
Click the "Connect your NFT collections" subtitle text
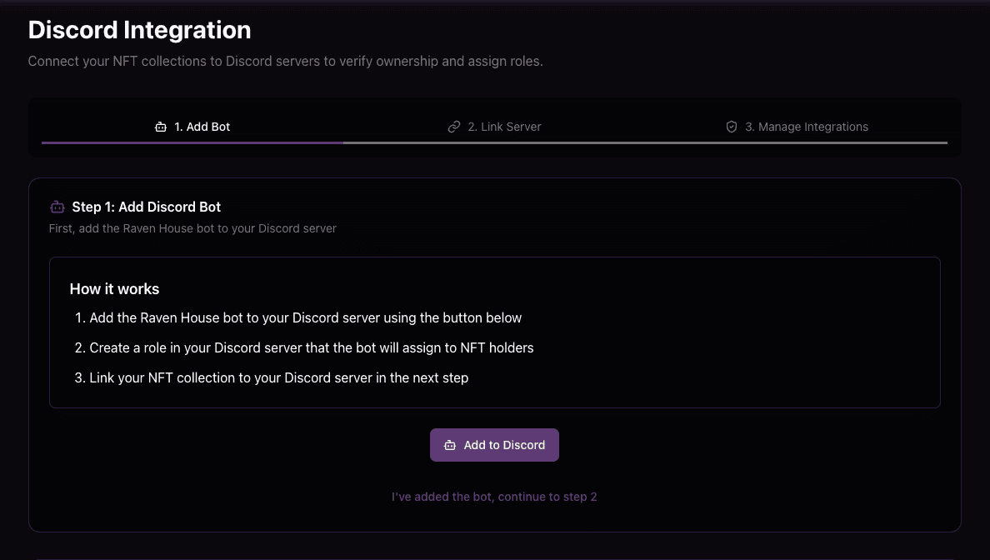(285, 62)
